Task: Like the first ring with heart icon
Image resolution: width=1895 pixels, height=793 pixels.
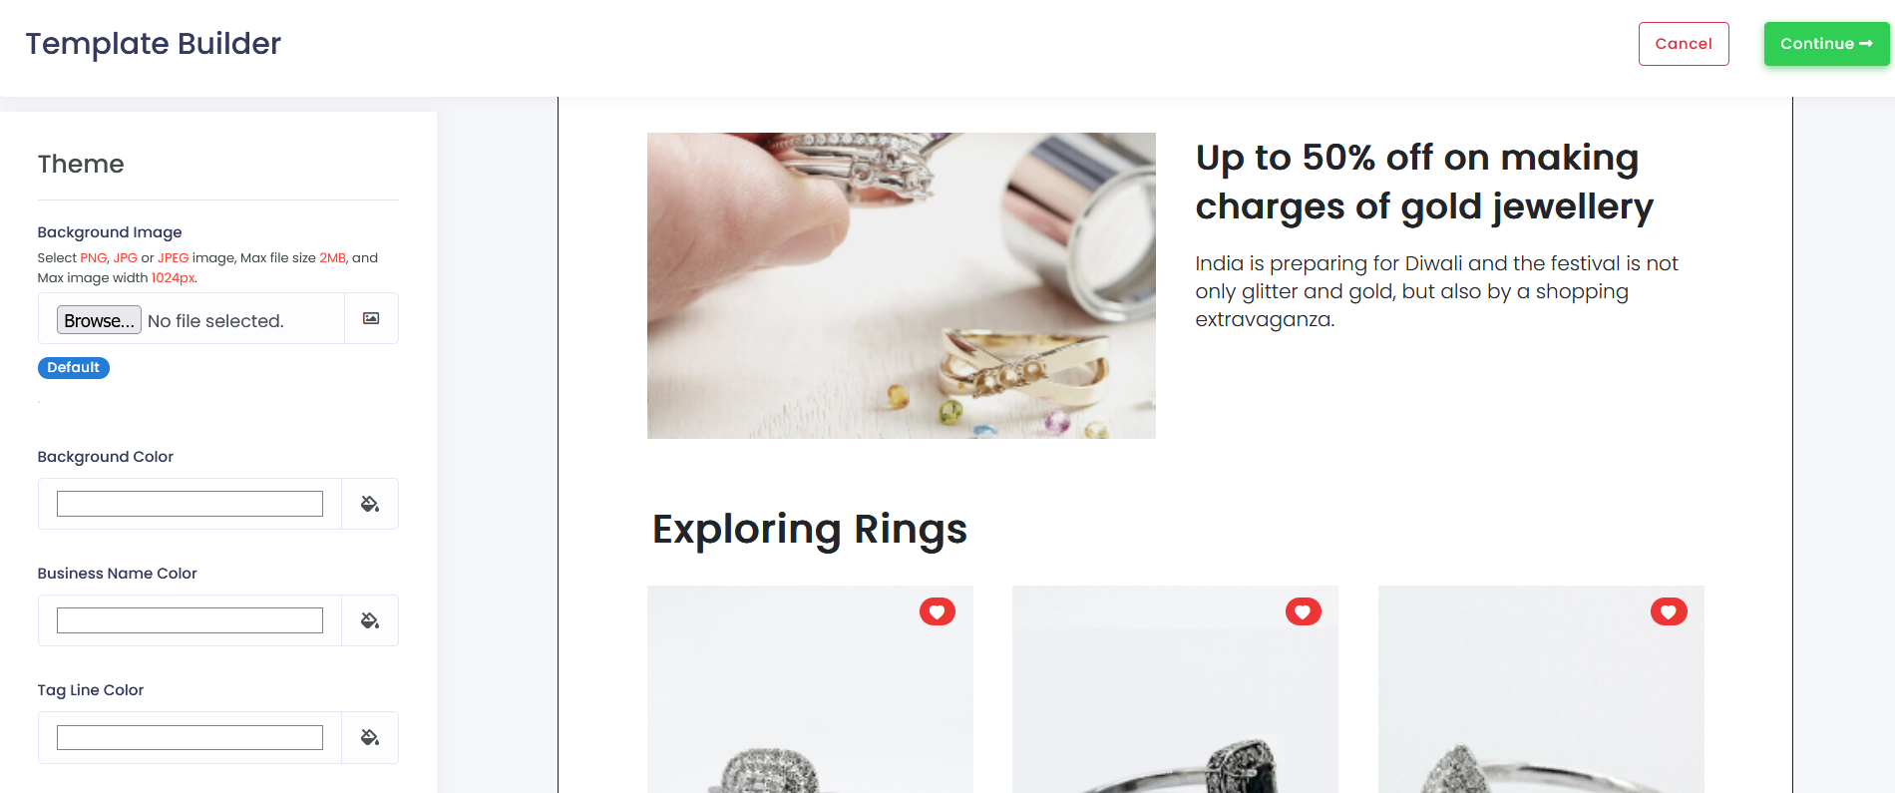Action: tap(938, 611)
